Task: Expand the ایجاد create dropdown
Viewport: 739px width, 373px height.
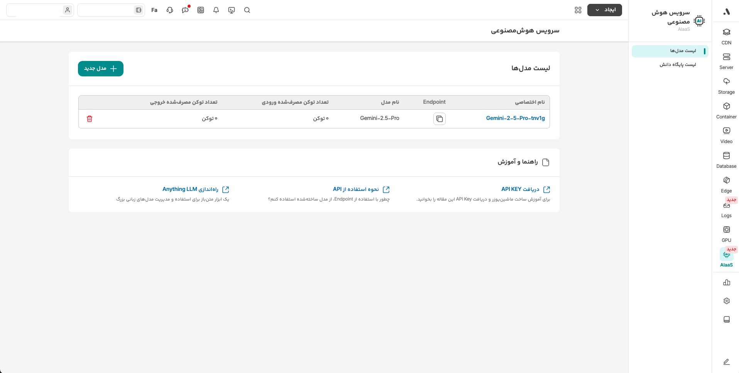Action: point(604,10)
